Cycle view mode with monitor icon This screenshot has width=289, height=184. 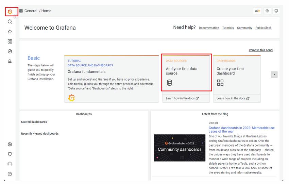click(x=276, y=11)
